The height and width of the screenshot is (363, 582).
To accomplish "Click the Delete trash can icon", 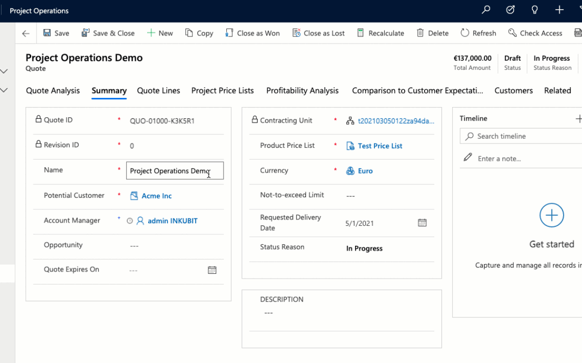I will point(420,33).
